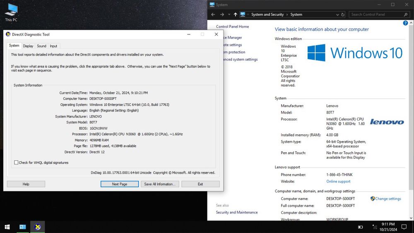Click Change settings link

pyautogui.click(x=388, y=199)
